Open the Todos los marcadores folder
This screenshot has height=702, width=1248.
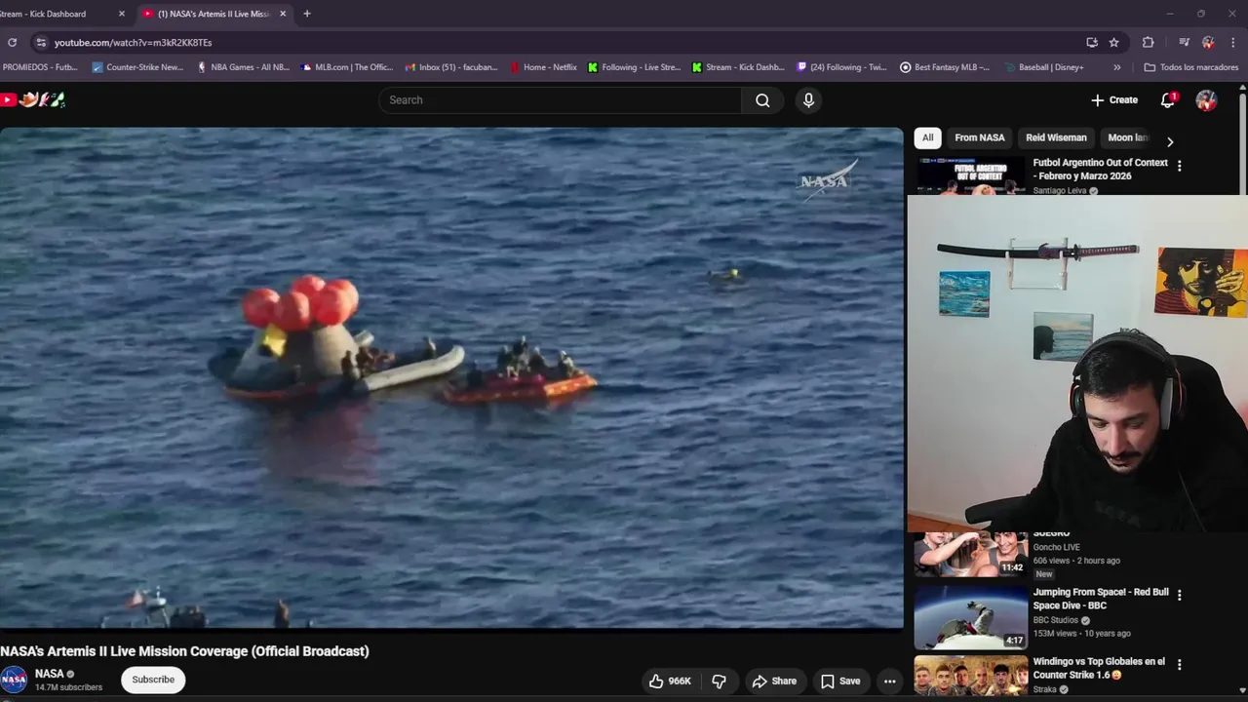point(1190,67)
